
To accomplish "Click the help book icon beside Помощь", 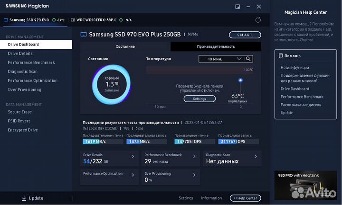I will (281, 56).
